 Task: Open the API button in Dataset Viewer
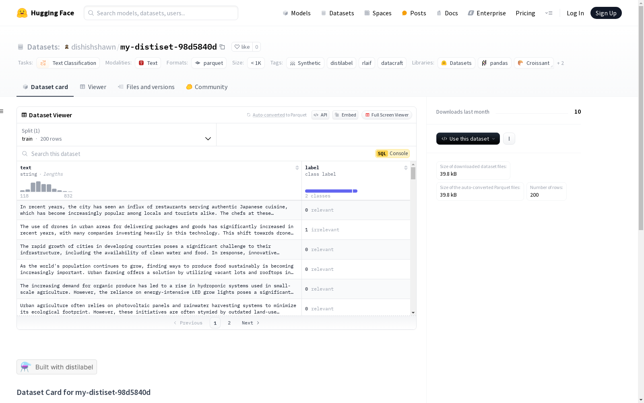(320, 115)
